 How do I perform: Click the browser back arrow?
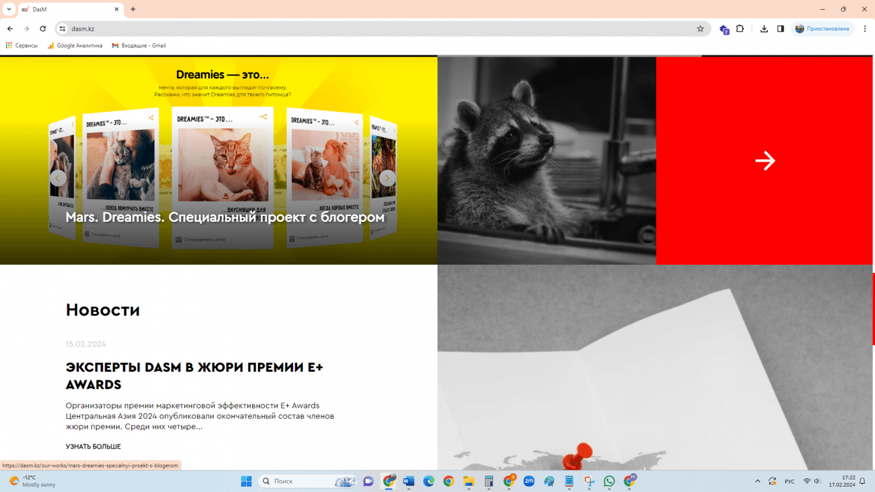coord(10,29)
